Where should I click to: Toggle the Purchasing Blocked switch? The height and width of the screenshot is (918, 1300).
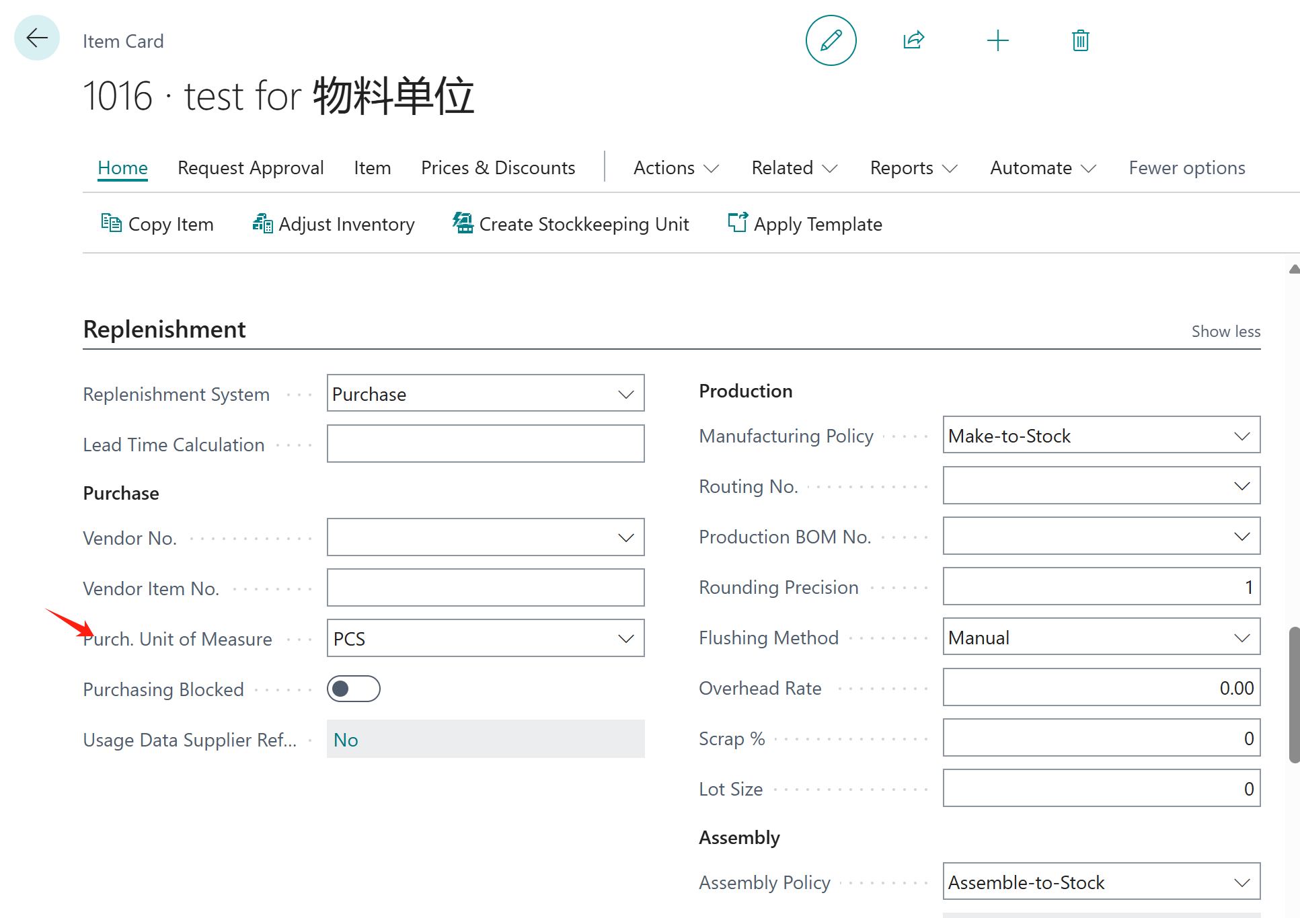[x=353, y=689]
